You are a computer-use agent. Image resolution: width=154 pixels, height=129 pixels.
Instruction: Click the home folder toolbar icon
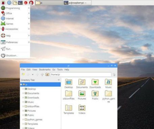47,74
